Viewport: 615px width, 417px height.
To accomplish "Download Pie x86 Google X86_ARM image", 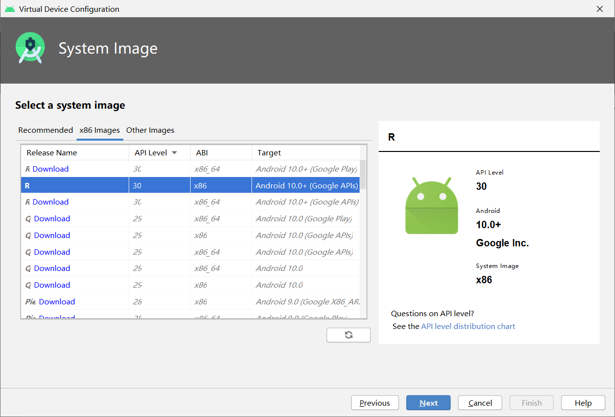I will [57, 301].
